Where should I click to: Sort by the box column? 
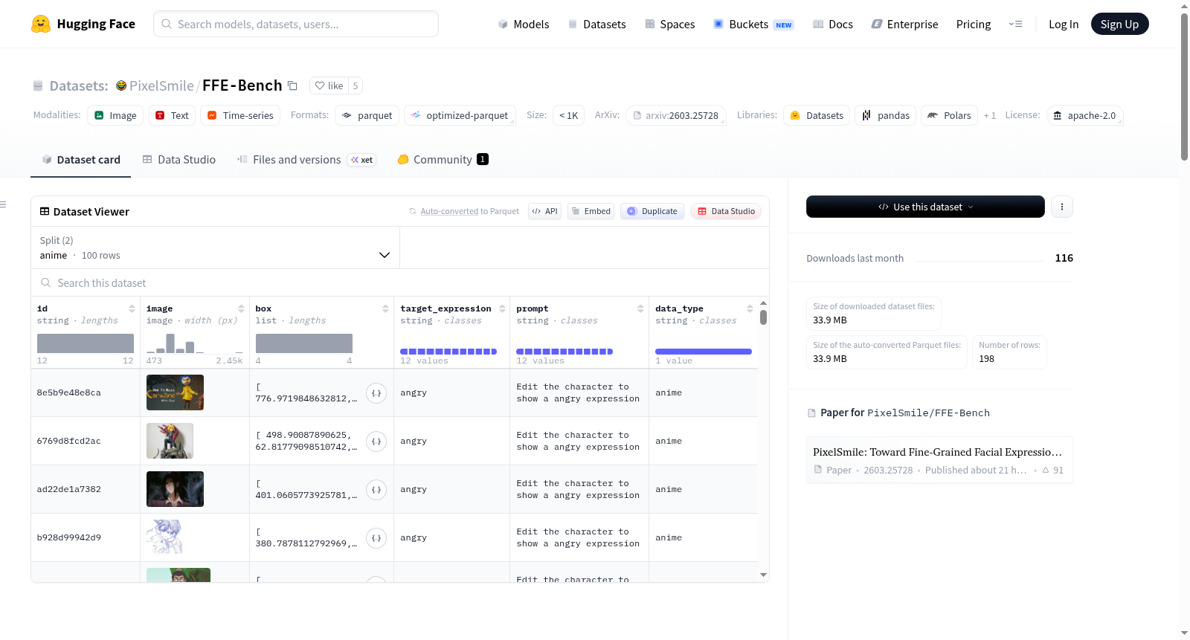click(x=385, y=308)
